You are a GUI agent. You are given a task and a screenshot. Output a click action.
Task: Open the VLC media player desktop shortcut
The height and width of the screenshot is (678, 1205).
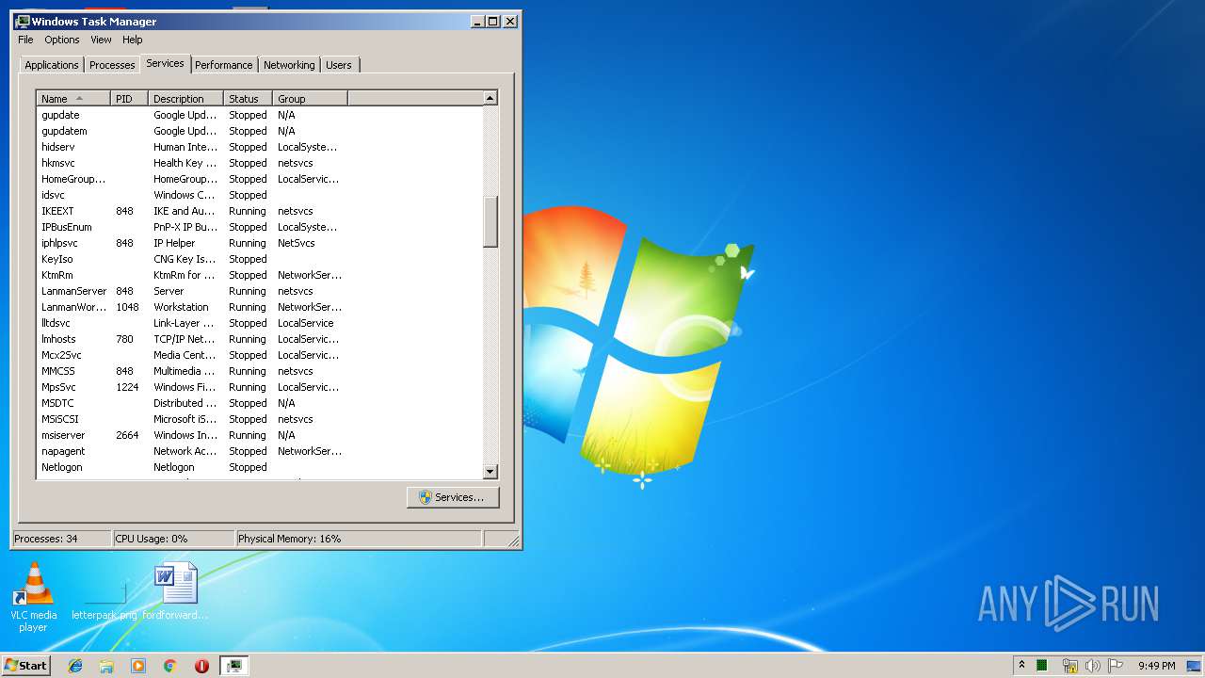[x=33, y=596]
